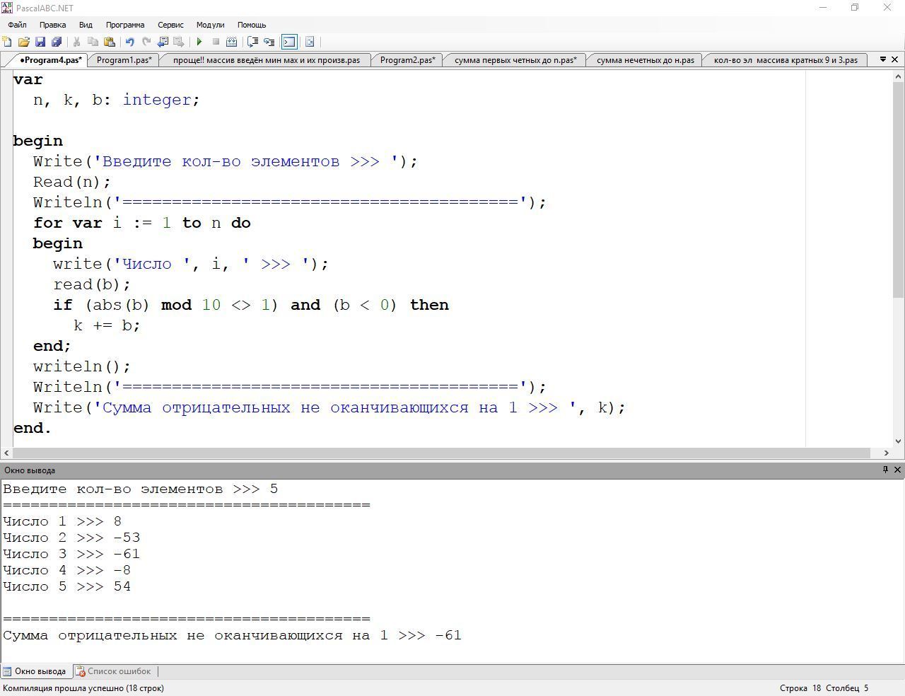This screenshot has height=696, width=905.
Task: Switch to the Program1.pas tab
Action: click(x=124, y=60)
